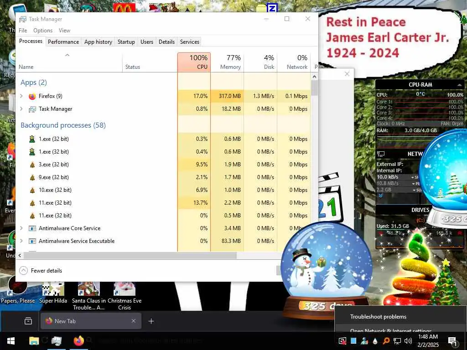Collapse to Fewer details view
This screenshot has height=350, width=467.
[41, 271]
